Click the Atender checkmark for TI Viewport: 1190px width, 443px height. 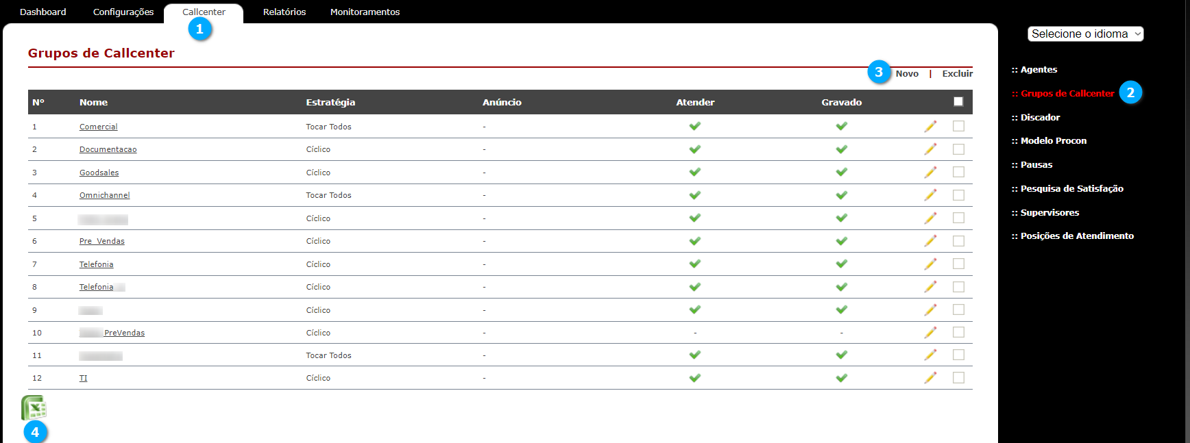point(695,378)
